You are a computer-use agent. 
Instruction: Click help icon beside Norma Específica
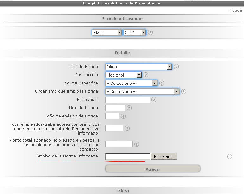pos(162,83)
